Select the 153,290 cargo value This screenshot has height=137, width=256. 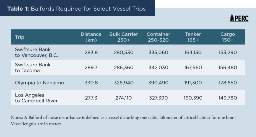pyautogui.click(x=227, y=52)
